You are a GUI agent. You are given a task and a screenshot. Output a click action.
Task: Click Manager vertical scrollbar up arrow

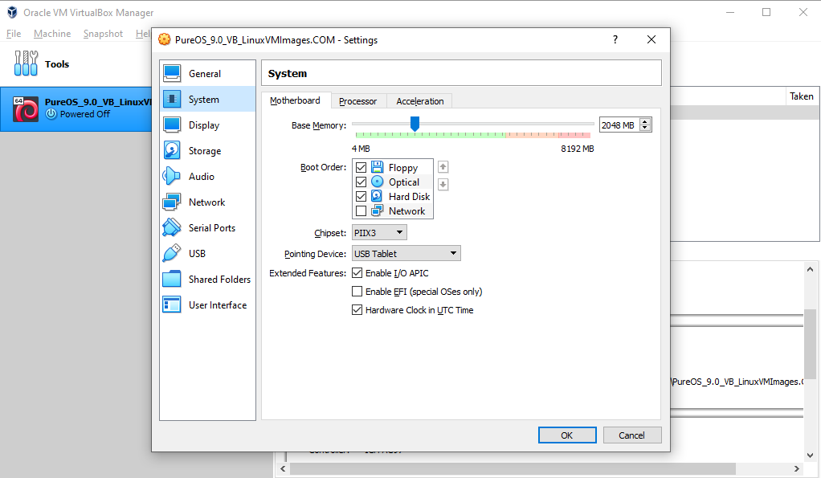coord(810,270)
